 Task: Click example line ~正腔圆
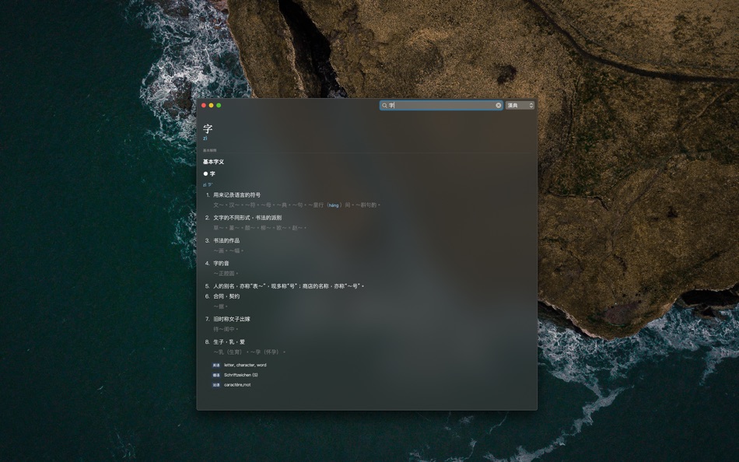[226, 274]
